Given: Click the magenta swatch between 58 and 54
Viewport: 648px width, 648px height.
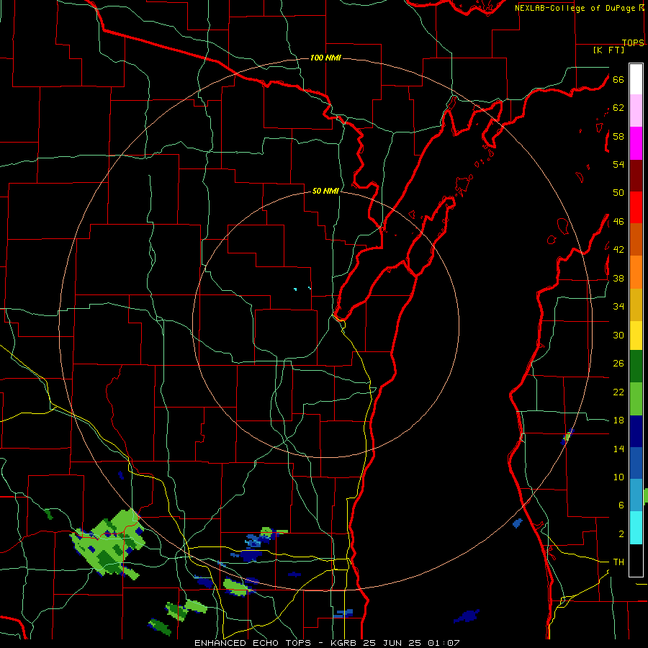Looking at the screenshot, I should (x=636, y=143).
